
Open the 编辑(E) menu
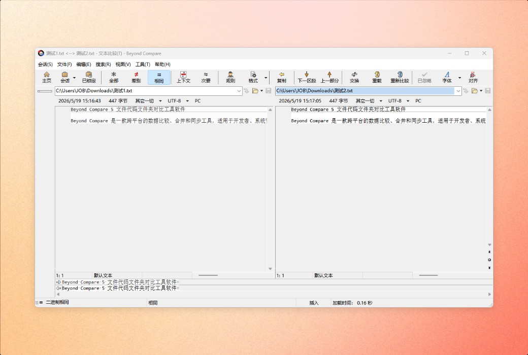(x=83, y=64)
